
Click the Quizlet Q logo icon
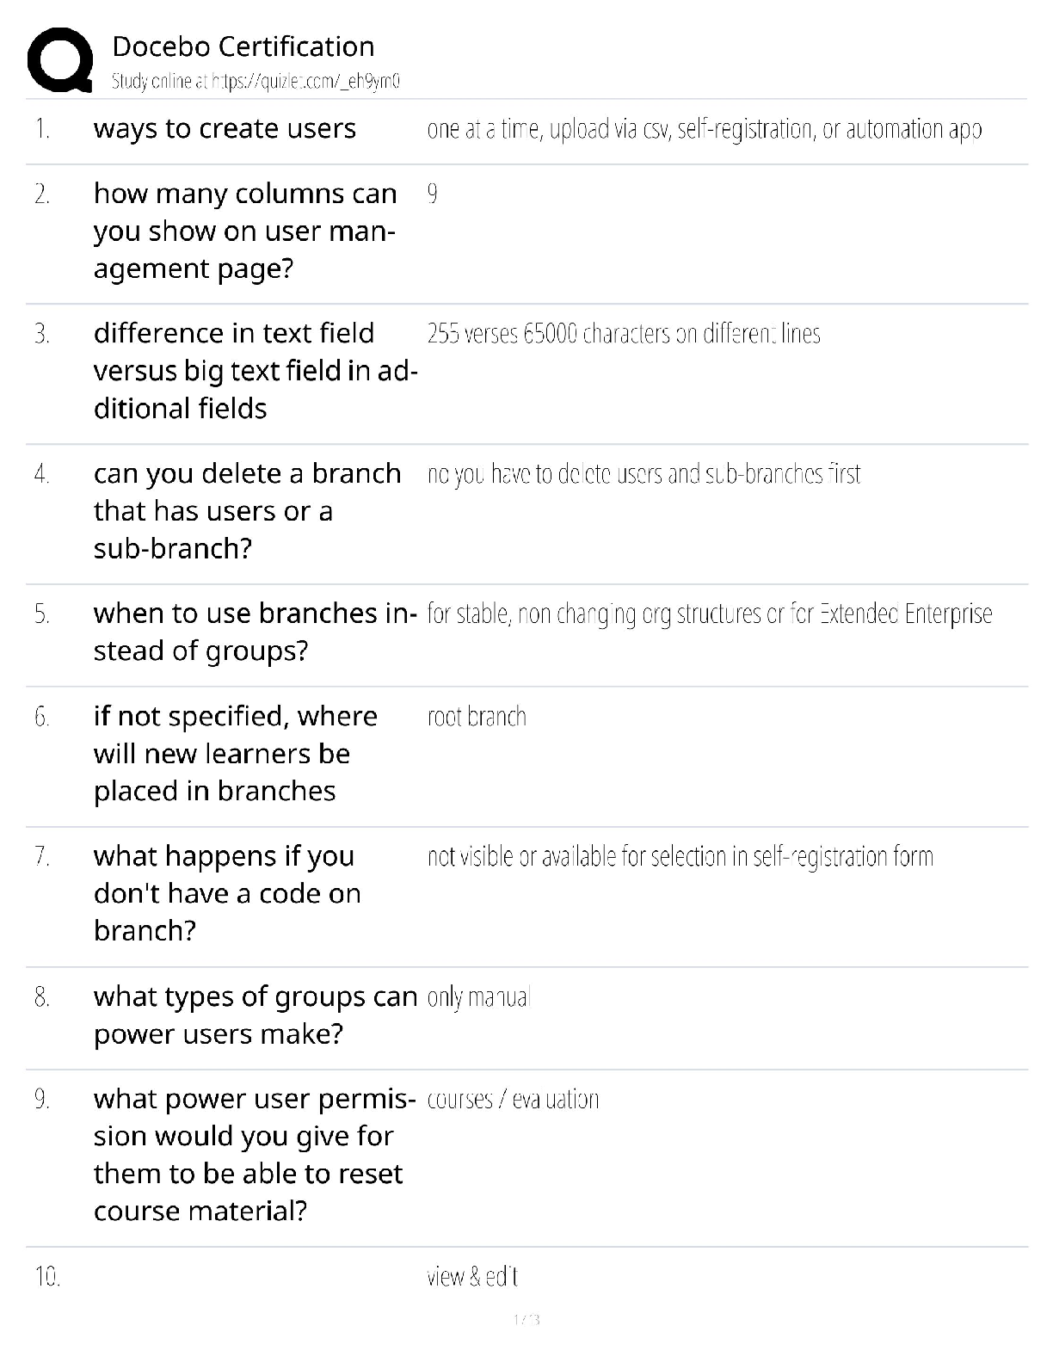tap(60, 59)
